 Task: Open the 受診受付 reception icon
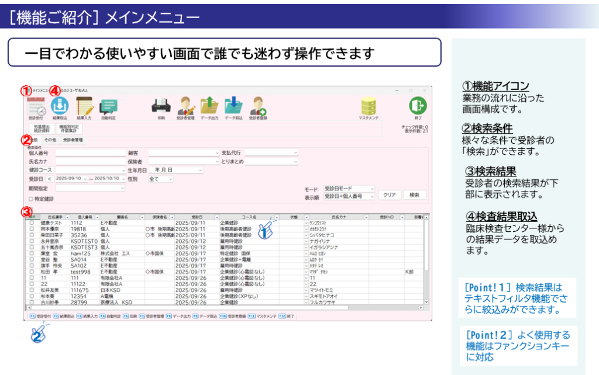[36, 109]
